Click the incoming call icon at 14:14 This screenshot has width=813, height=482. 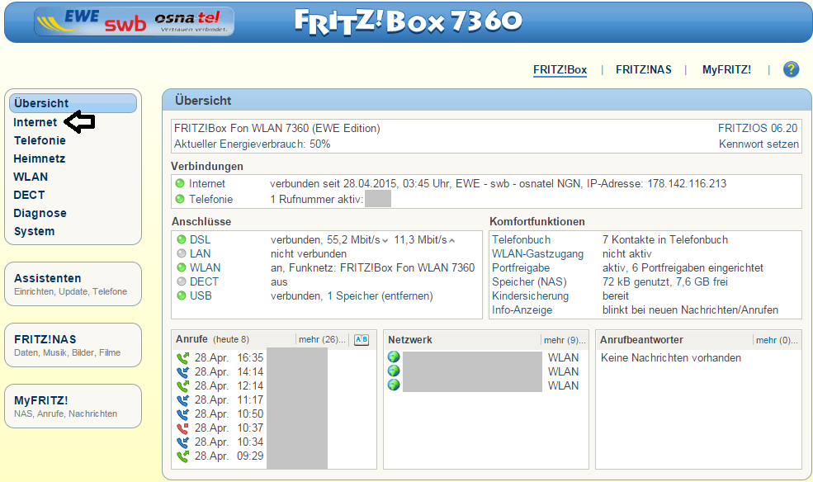pyautogui.click(x=183, y=372)
